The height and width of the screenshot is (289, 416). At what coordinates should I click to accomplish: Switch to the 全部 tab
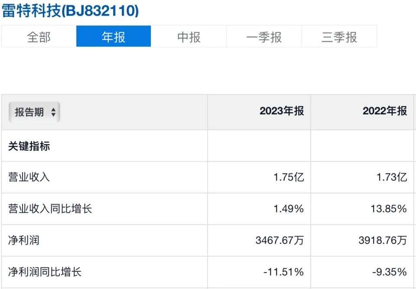pyautogui.click(x=39, y=37)
